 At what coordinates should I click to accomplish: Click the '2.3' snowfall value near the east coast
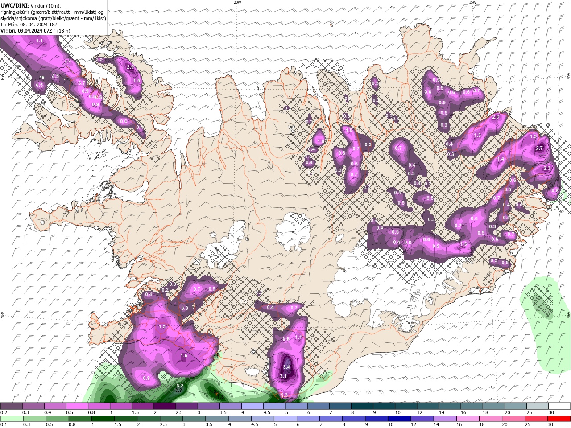547,168
